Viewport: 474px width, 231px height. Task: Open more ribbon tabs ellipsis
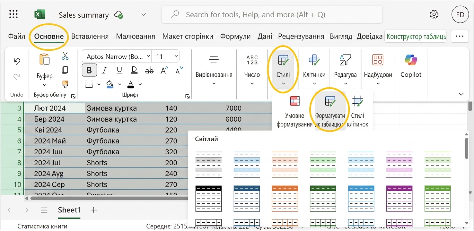(x=460, y=36)
